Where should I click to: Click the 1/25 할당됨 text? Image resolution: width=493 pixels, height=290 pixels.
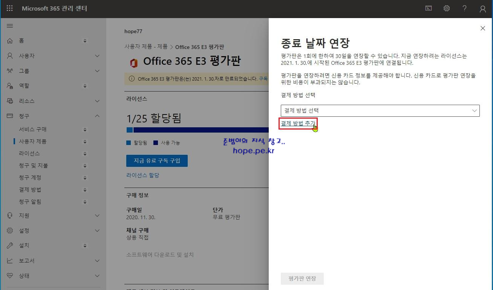pos(154,119)
